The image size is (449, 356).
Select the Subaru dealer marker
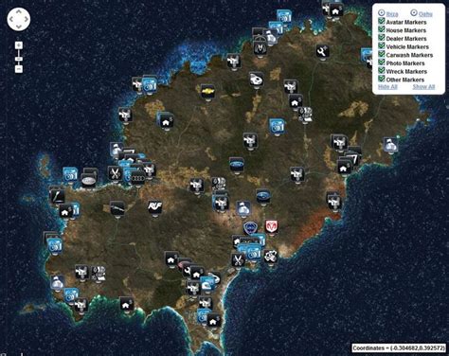[x=262, y=196]
